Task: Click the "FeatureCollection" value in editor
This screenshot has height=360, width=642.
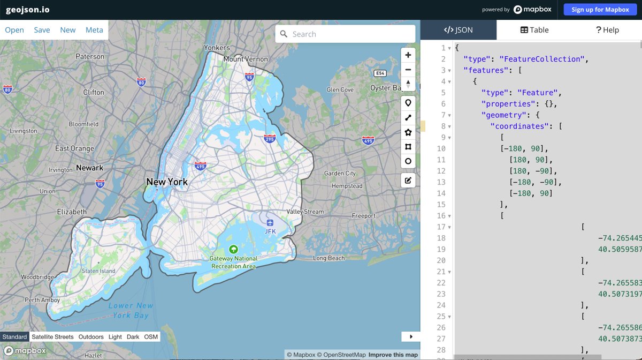Action: pyautogui.click(x=542, y=59)
